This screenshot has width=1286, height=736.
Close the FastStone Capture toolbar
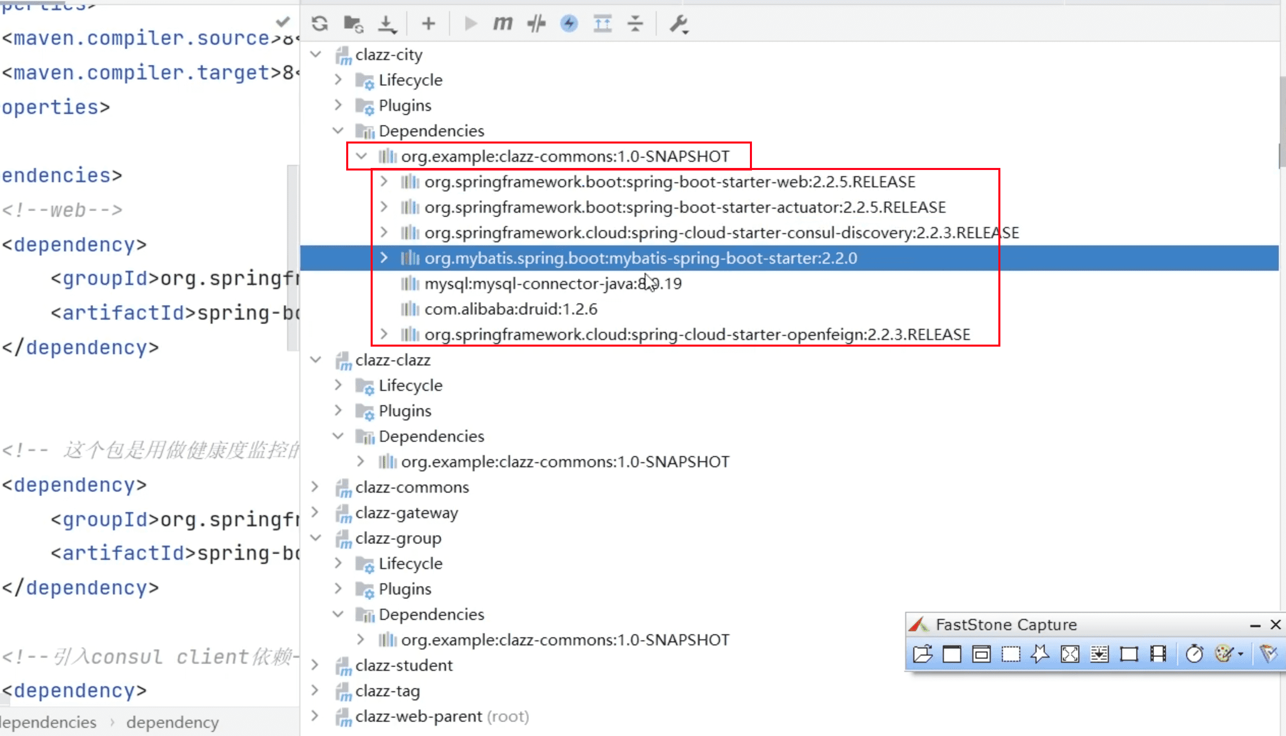click(1276, 625)
